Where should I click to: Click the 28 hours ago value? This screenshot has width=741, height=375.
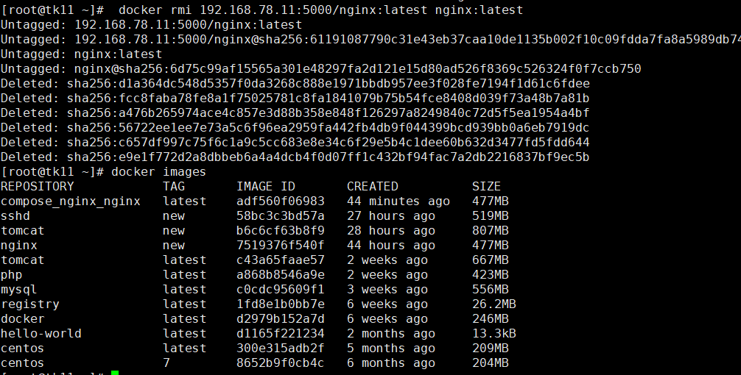click(x=391, y=231)
